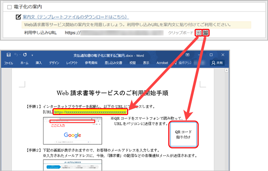Switch to the 挿入 ribbon tab
This screenshot has height=171, width=268.
[39, 63]
